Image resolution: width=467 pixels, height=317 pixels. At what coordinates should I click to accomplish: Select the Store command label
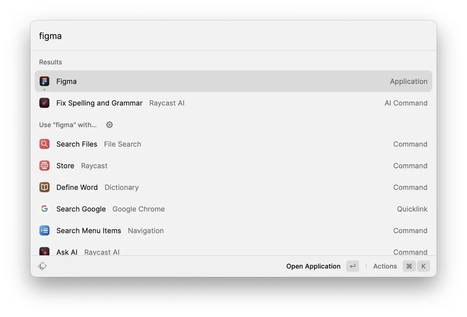click(x=65, y=166)
